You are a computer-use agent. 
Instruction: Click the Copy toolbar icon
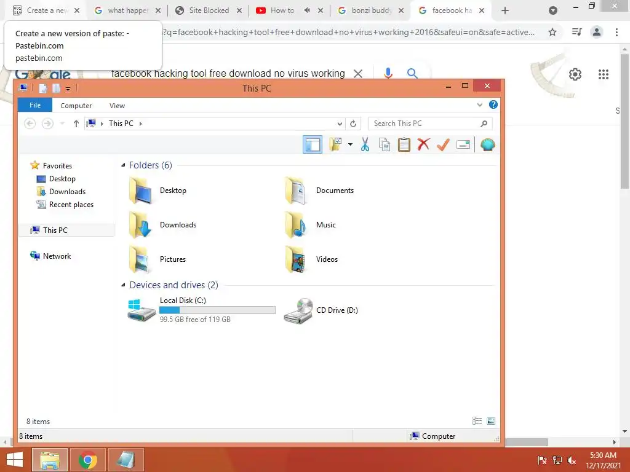pyautogui.click(x=385, y=144)
